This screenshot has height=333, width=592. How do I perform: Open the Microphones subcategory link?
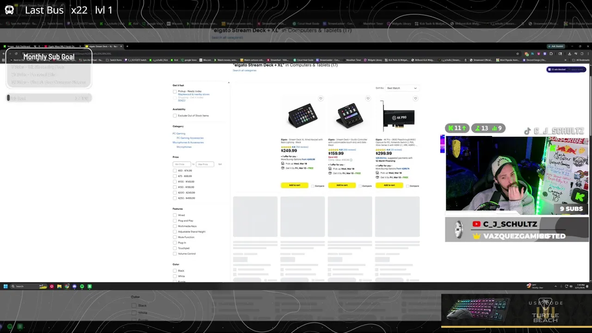(184, 147)
